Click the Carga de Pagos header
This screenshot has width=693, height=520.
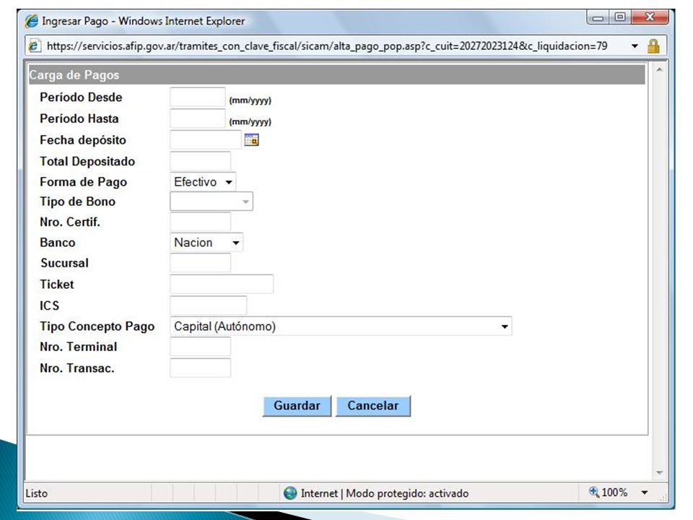pos(336,74)
